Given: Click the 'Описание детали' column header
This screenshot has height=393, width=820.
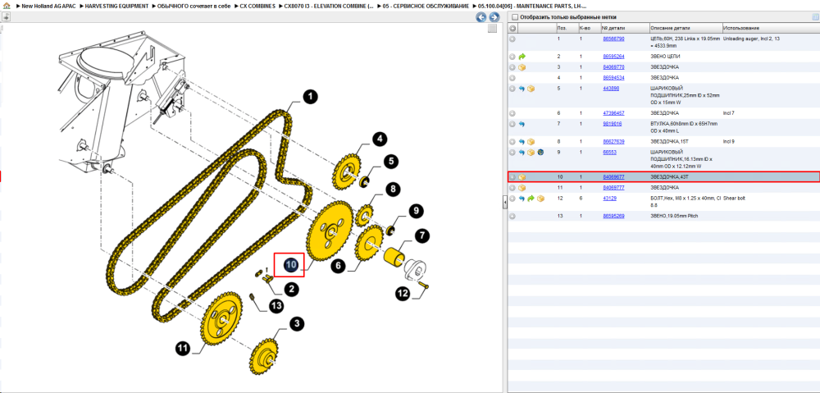Looking at the screenshot, I should 685,28.
